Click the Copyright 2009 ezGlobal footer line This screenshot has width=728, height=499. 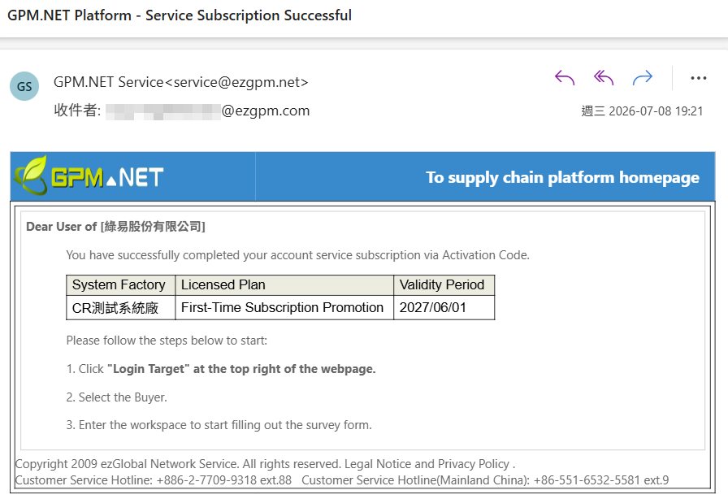click(265, 464)
